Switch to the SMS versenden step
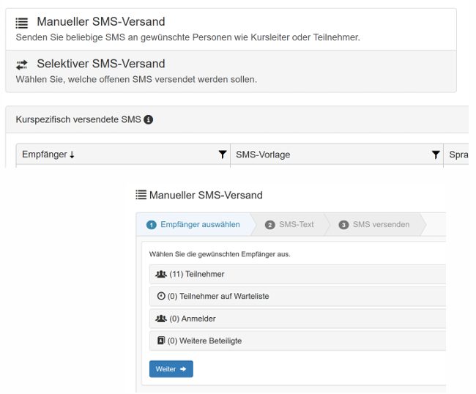The height and width of the screenshot is (394, 476). [374, 225]
